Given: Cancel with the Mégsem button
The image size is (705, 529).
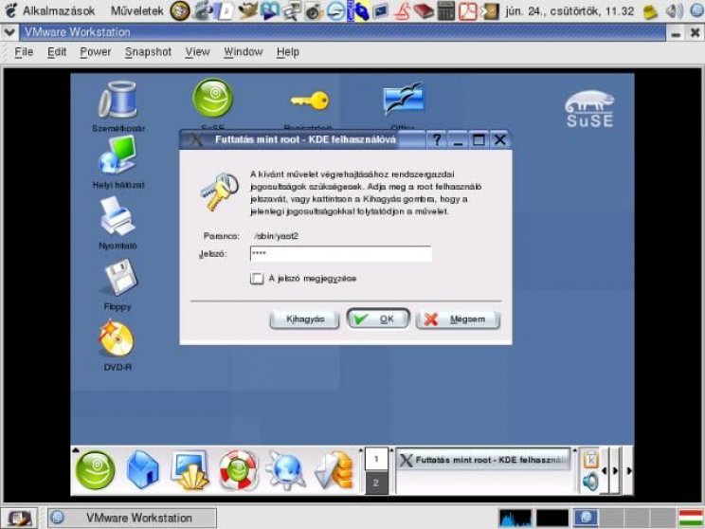Looking at the screenshot, I should click(x=459, y=319).
